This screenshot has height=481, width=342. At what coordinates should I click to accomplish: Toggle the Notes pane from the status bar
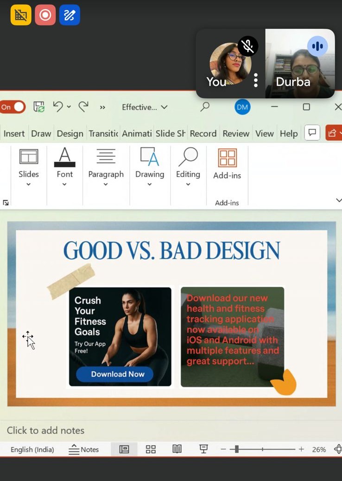coord(84,449)
